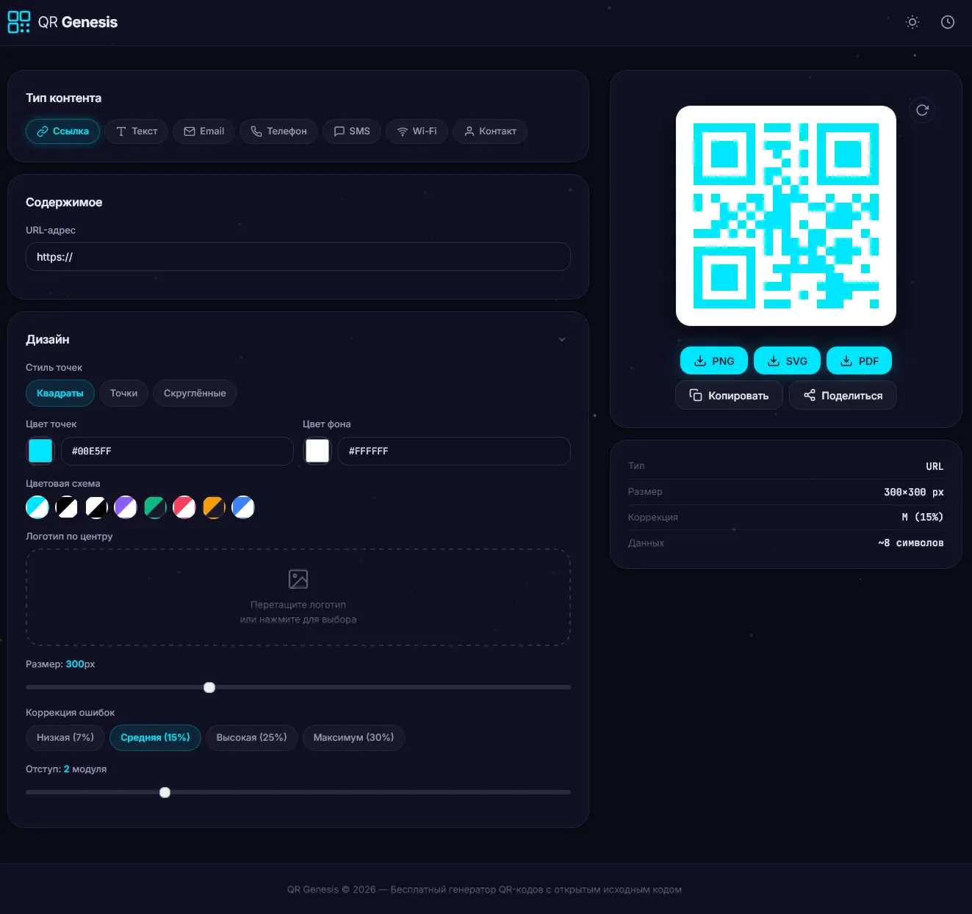Select the Ссылка content type
Screen dimensions: 972x914
pyautogui.click(x=63, y=131)
